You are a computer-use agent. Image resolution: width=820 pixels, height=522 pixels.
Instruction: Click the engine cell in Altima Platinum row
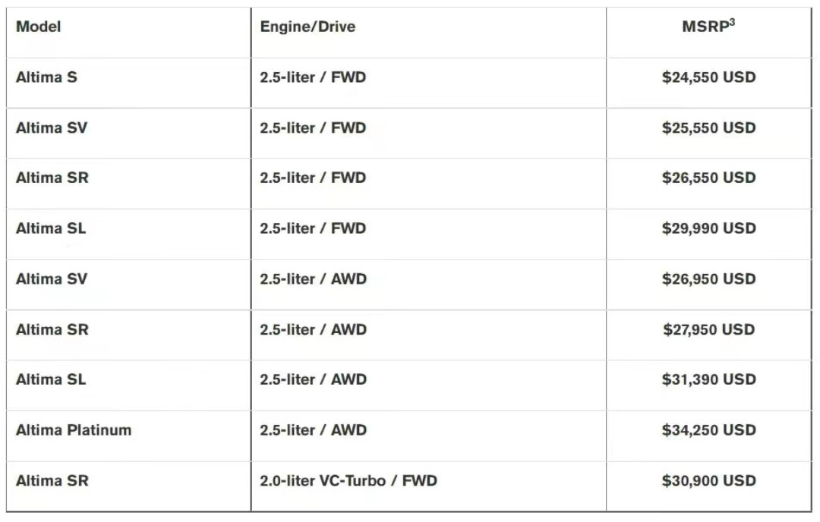click(313, 429)
